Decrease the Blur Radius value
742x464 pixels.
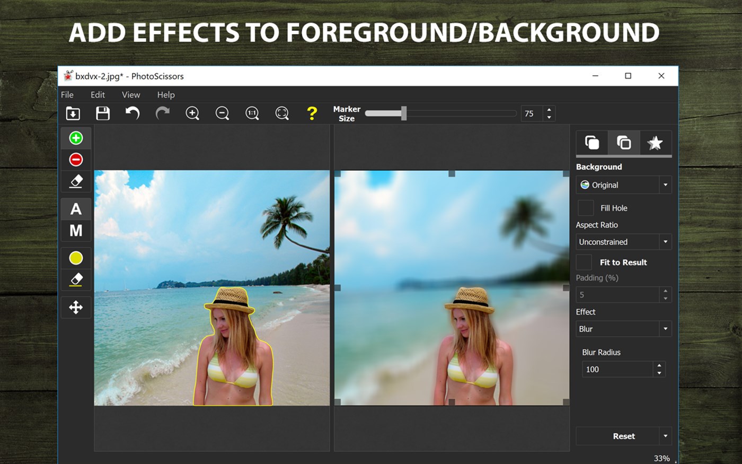point(659,373)
